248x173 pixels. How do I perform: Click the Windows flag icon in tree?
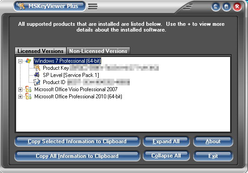pyautogui.click(x=28, y=61)
